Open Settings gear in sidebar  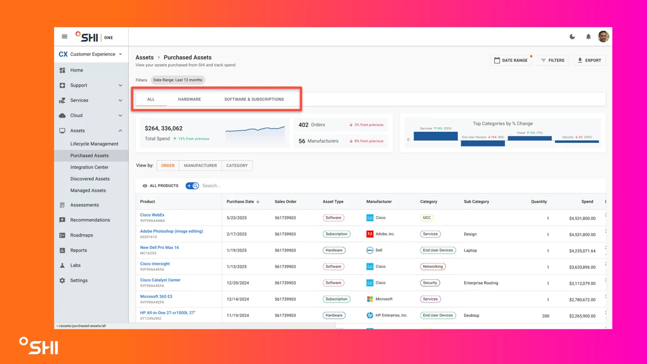pos(62,280)
